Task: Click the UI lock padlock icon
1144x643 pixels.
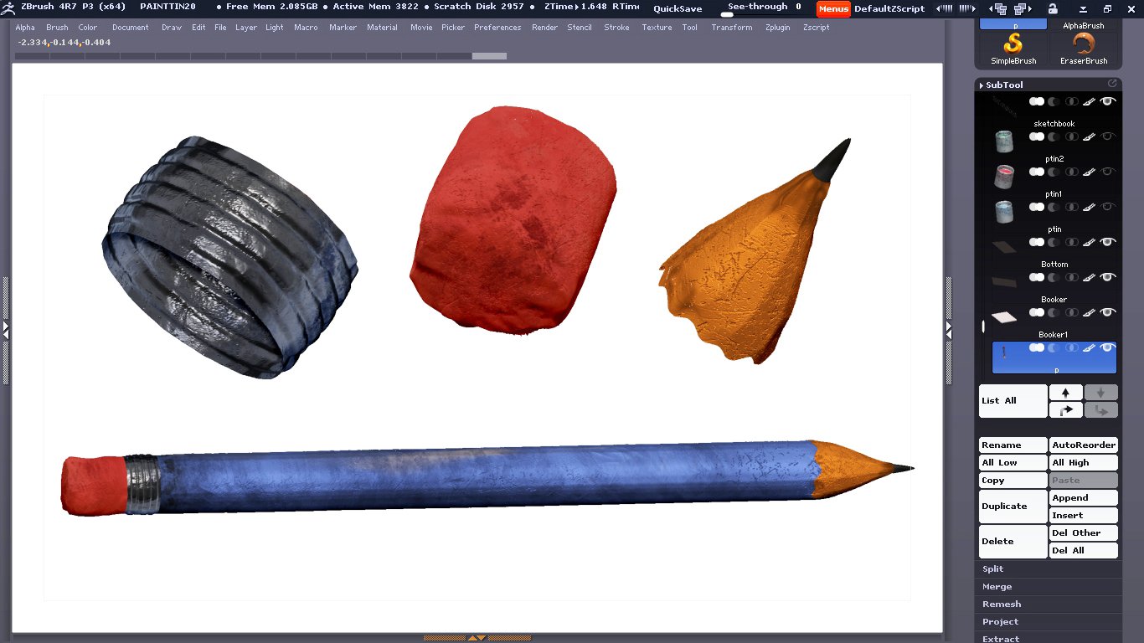Action: [x=1053, y=8]
